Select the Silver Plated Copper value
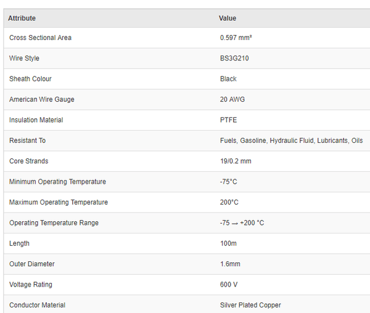 [x=250, y=305]
